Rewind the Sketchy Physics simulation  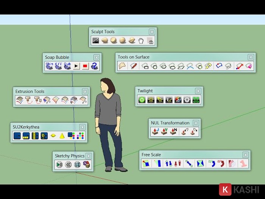pyautogui.click(x=68, y=165)
